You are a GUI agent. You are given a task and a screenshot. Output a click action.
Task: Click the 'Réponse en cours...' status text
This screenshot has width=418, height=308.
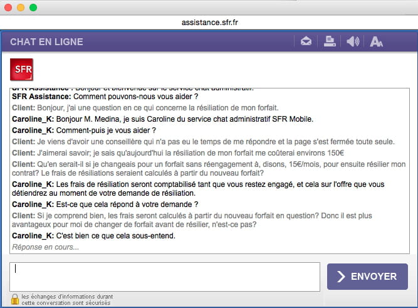pos(46,247)
